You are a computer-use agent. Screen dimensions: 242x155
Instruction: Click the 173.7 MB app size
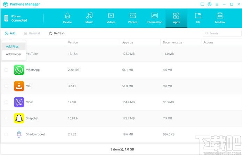point(128,118)
